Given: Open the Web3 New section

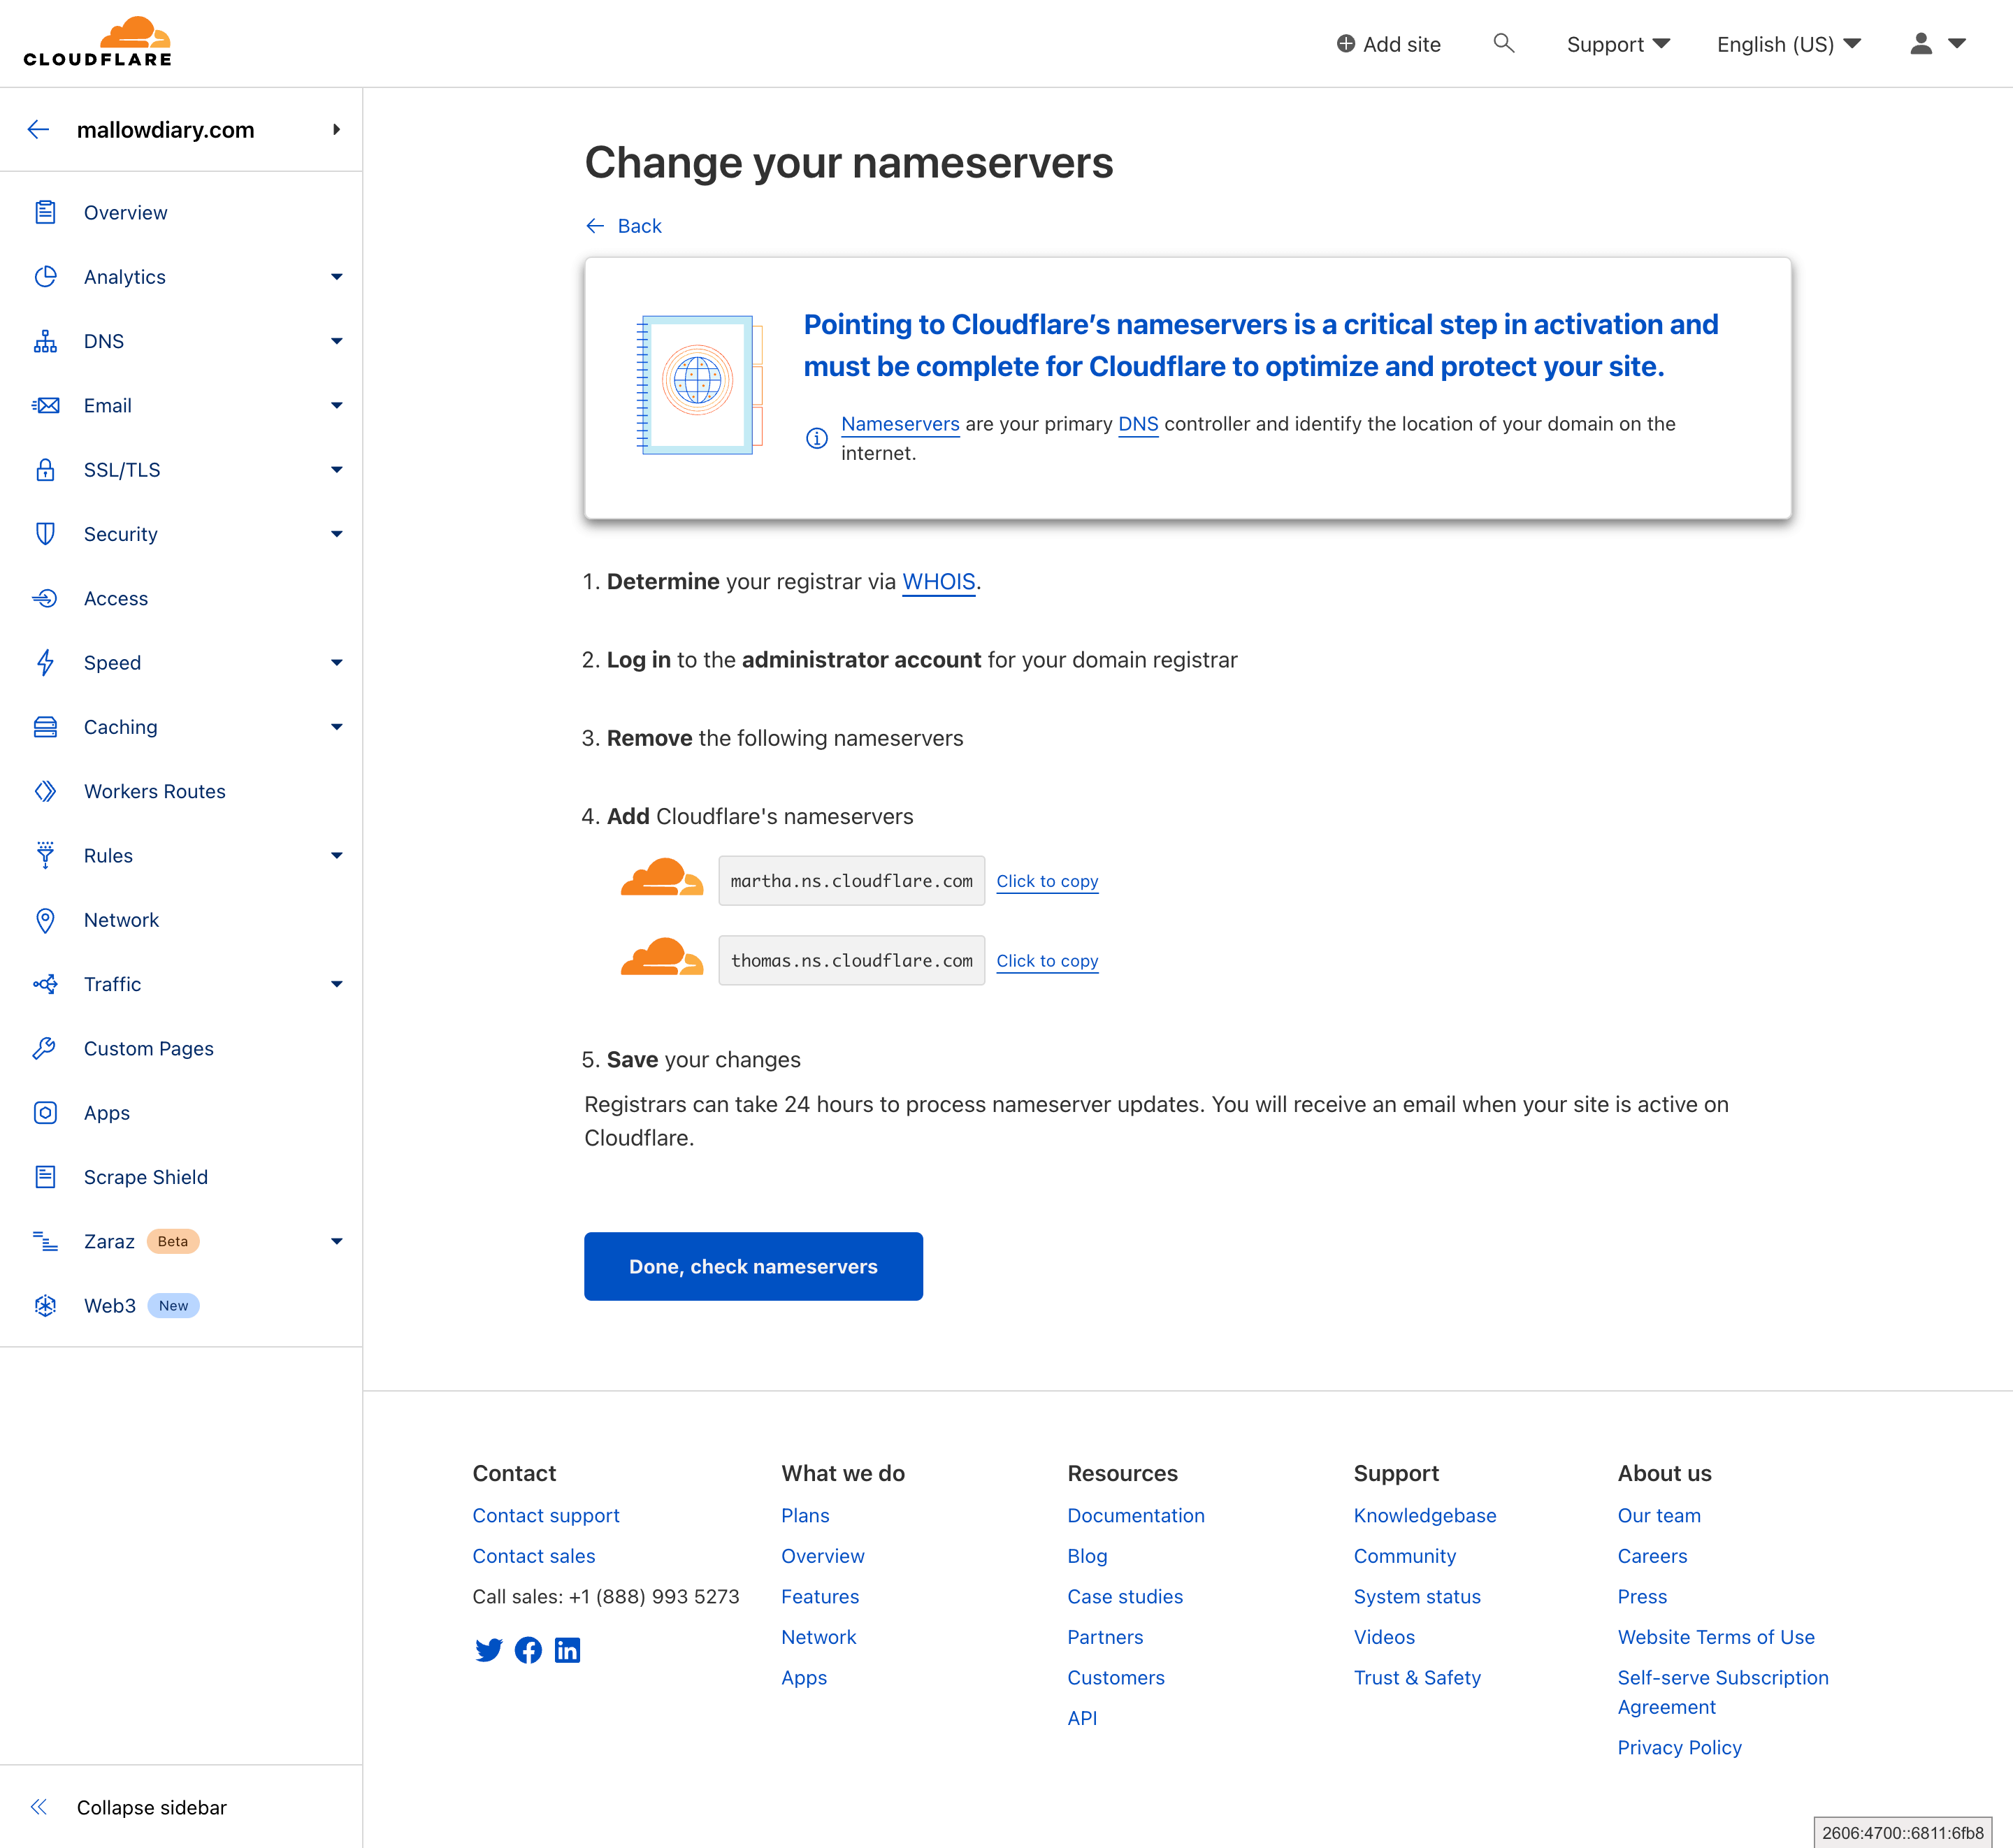Looking at the screenshot, I should coord(110,1305).
